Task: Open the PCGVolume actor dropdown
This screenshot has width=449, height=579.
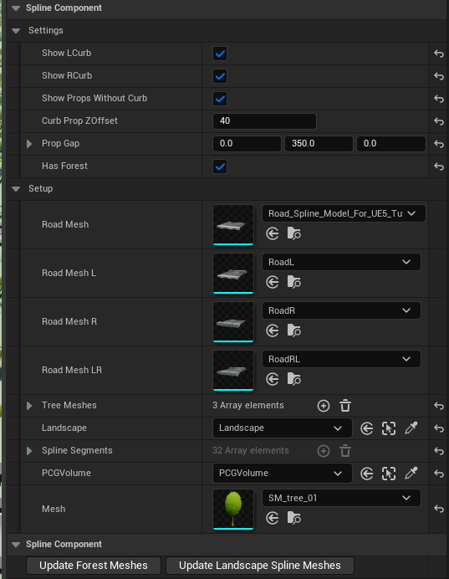Action: 283,474
